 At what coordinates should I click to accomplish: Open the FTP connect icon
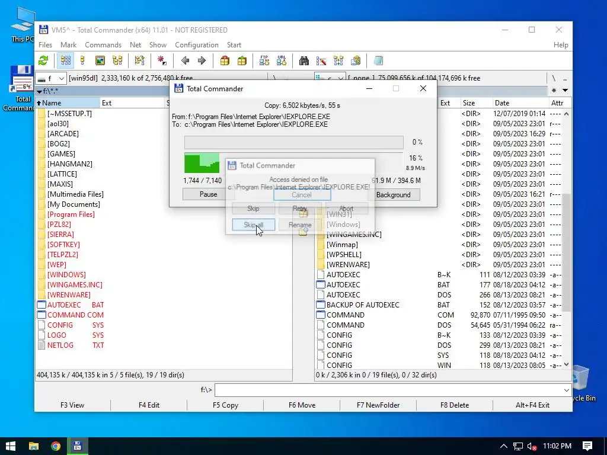pos(264,61)
